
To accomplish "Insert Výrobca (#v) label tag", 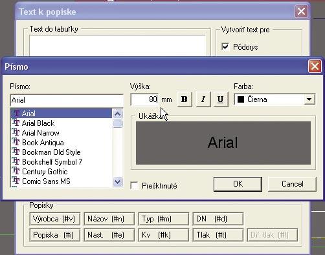I will (x=55, y=219).
